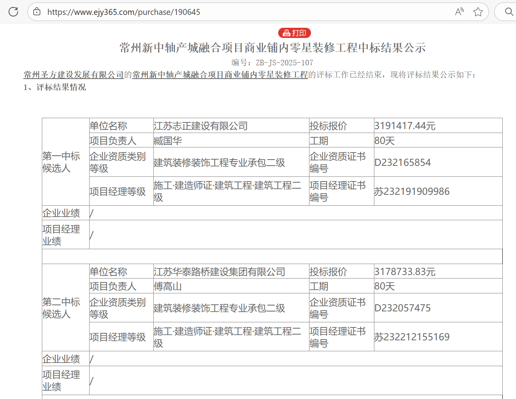
Task: Open site information via the lock icon
Action: click(x=37, y=12)
